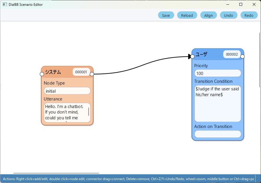The width and height of the screenshot is (261, 183).
Task: Click the Actions hint text in status bar
Action: click(128, 179)
